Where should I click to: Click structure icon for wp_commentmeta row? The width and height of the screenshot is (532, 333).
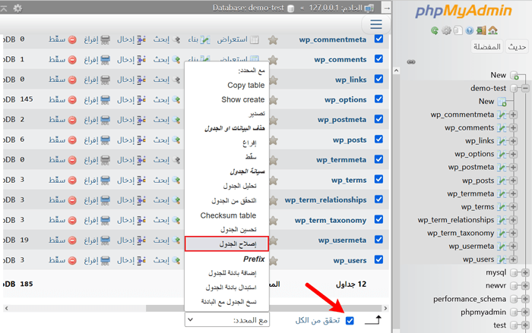point(205,39)
